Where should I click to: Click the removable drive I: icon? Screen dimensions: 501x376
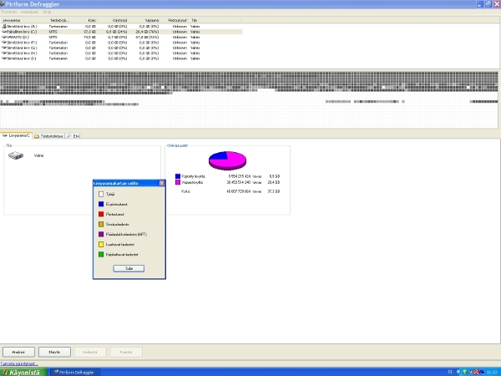[x=4, y=58]
